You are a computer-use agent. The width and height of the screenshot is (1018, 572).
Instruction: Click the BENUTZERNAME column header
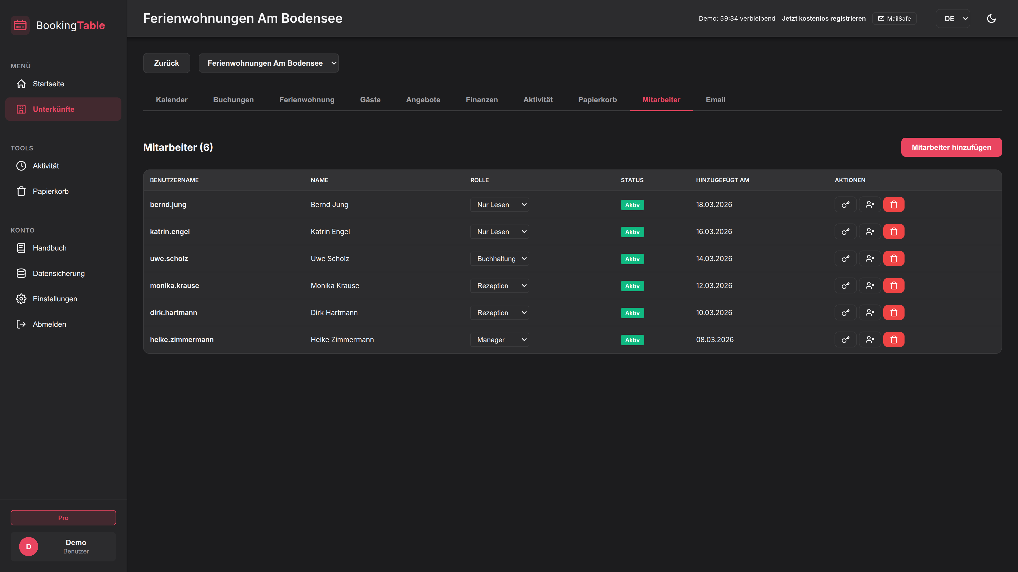pyautogui.click(x=174, y=180)
